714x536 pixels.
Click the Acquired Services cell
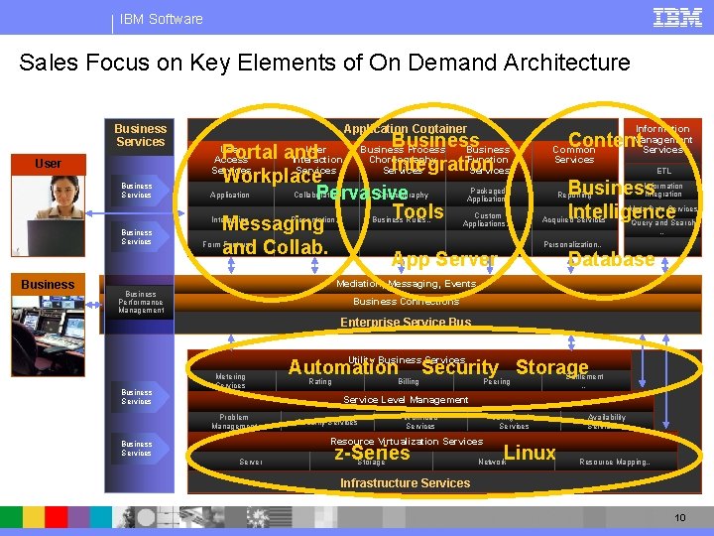(x=573, y=219)
